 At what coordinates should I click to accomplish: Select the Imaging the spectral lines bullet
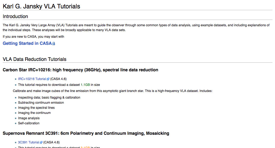(36, 108)
